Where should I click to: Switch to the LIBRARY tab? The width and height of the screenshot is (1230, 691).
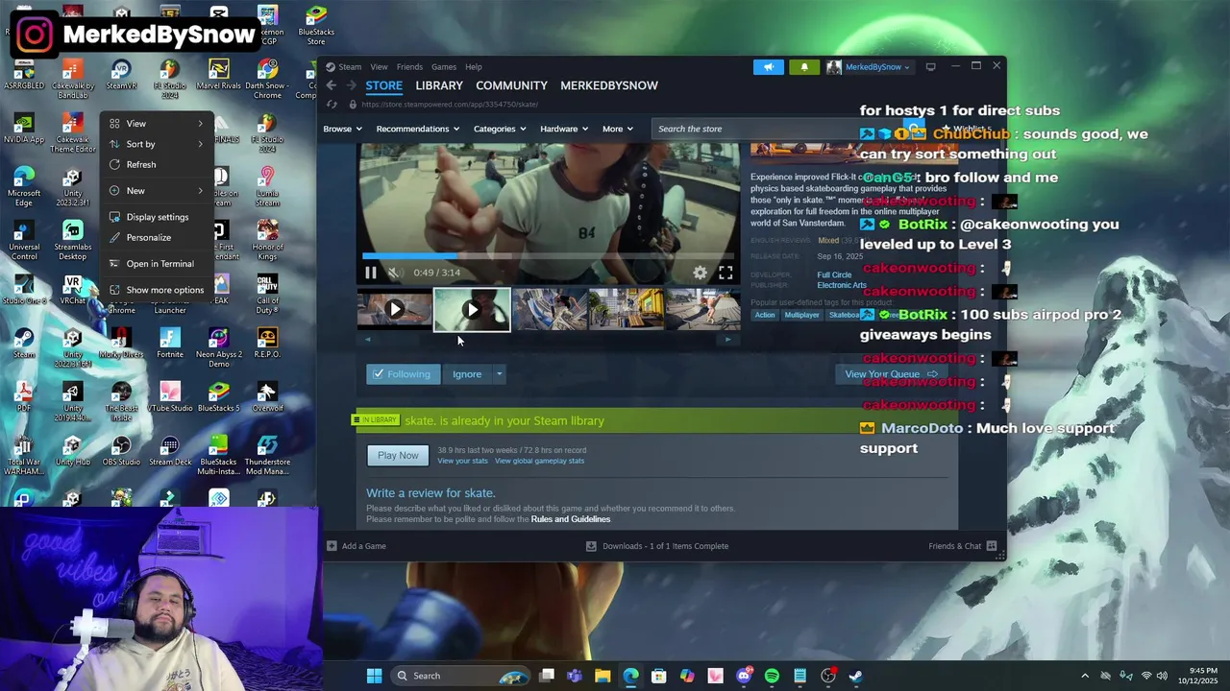[439, 85]
